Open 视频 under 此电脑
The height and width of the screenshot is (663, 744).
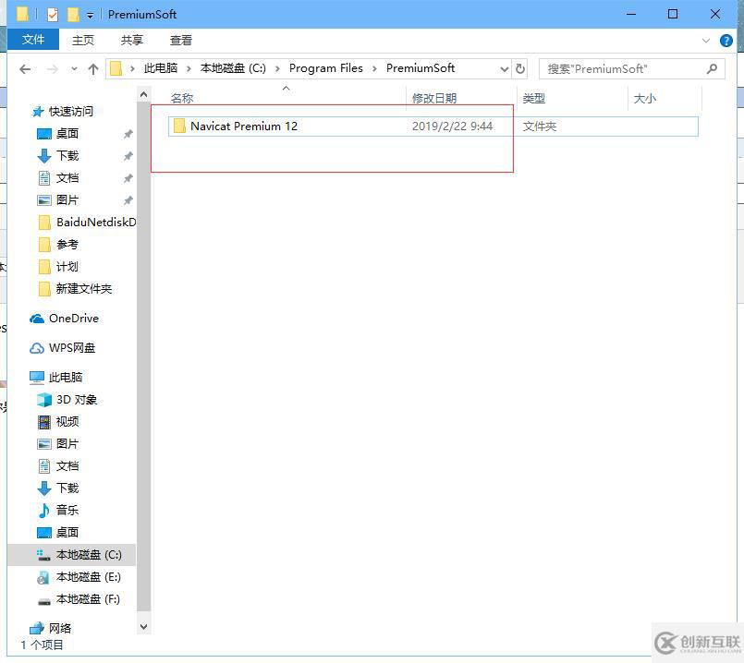[x=67, y=422]
